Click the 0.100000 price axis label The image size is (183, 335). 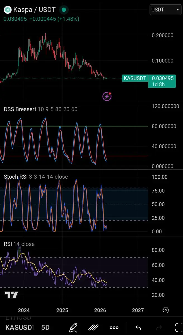click(163, 61)
